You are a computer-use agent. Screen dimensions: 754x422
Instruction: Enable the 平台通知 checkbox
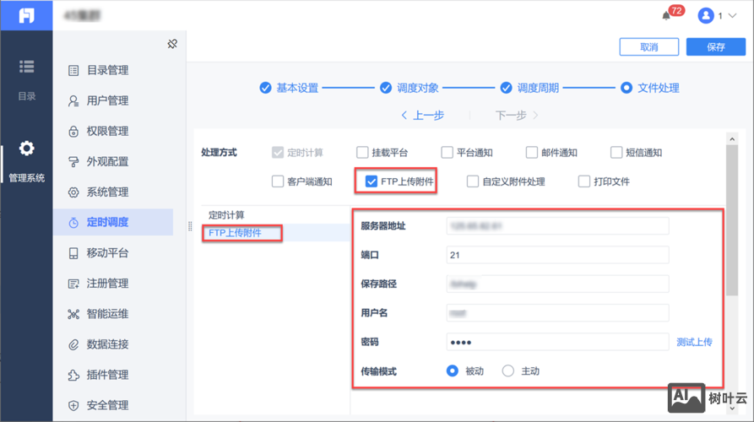pos(447,153)
